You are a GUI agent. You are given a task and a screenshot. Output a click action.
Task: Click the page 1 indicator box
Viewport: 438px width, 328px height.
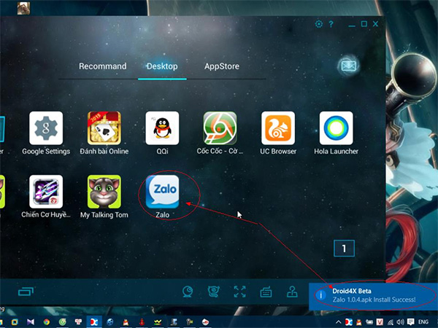tap(344, 249)
